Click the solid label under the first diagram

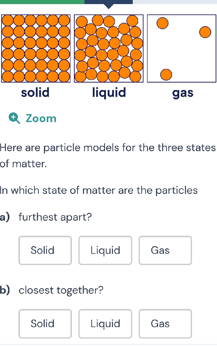[35, 93]
